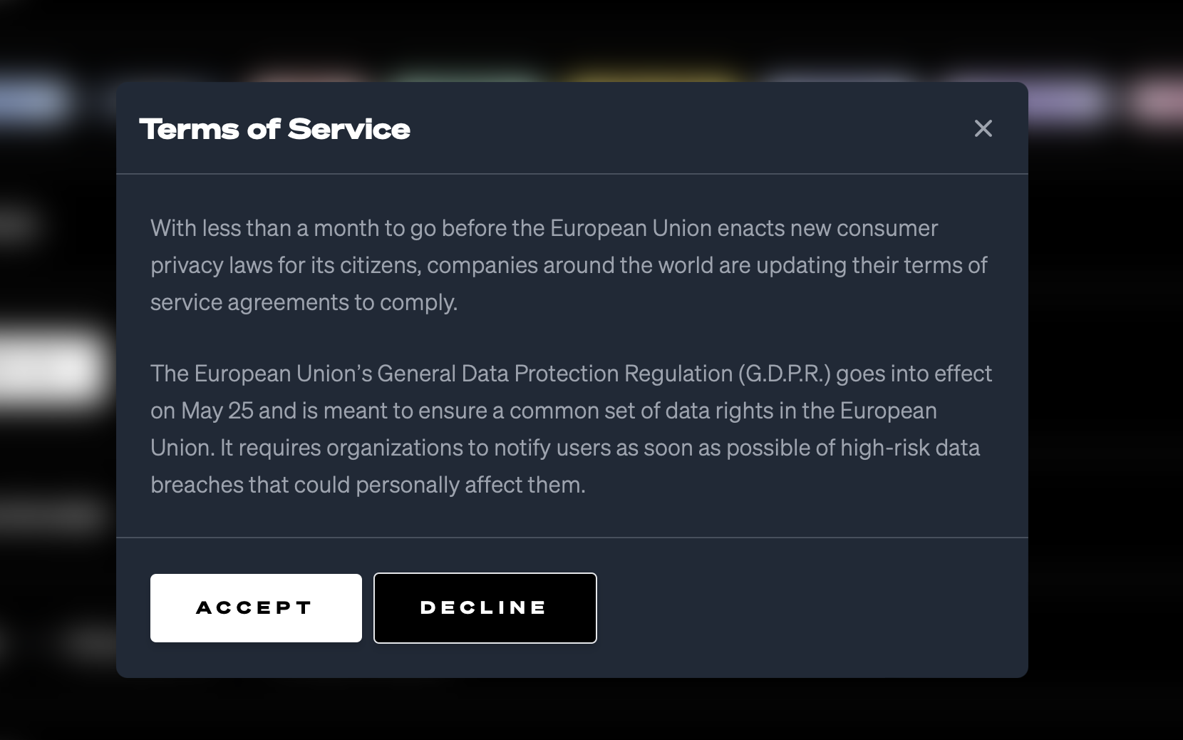Reject the updated service agreement

point(485,607)
